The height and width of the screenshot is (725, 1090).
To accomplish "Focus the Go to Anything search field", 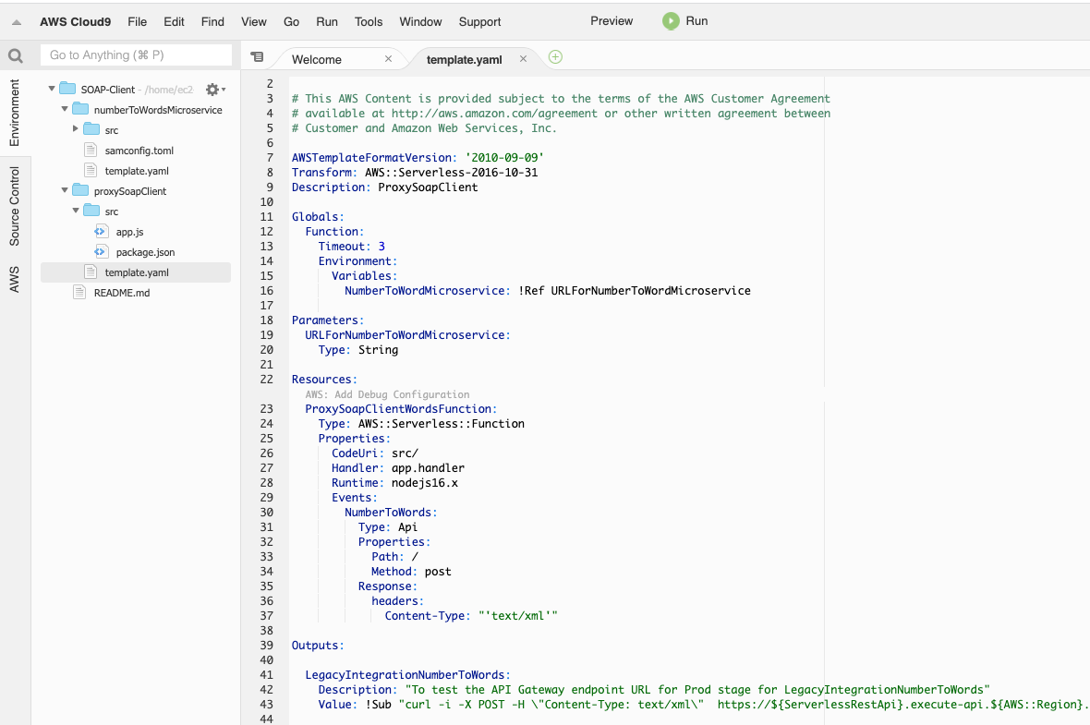I will [x=136, y=55].
